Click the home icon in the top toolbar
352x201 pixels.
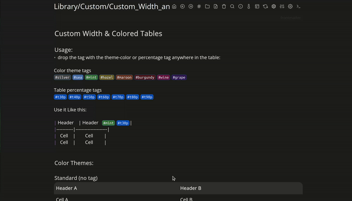pyautogui.click(x=174, y=7)
